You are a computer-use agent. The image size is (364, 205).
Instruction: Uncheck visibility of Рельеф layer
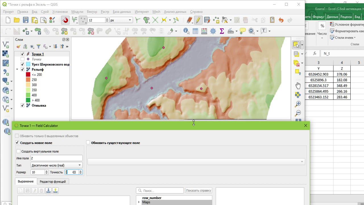point(22,69)
